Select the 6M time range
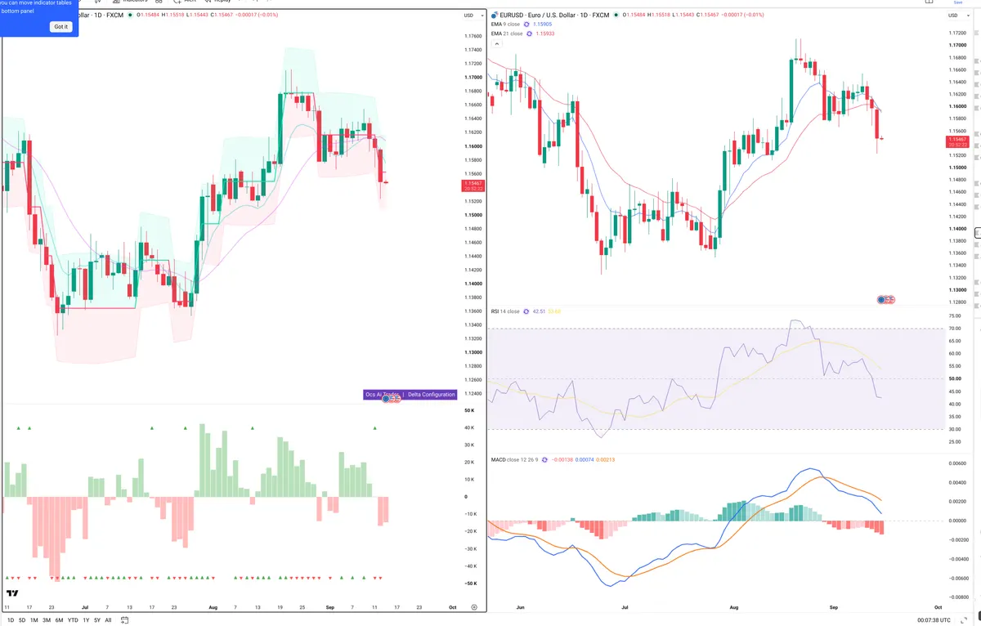 point(59,620)
